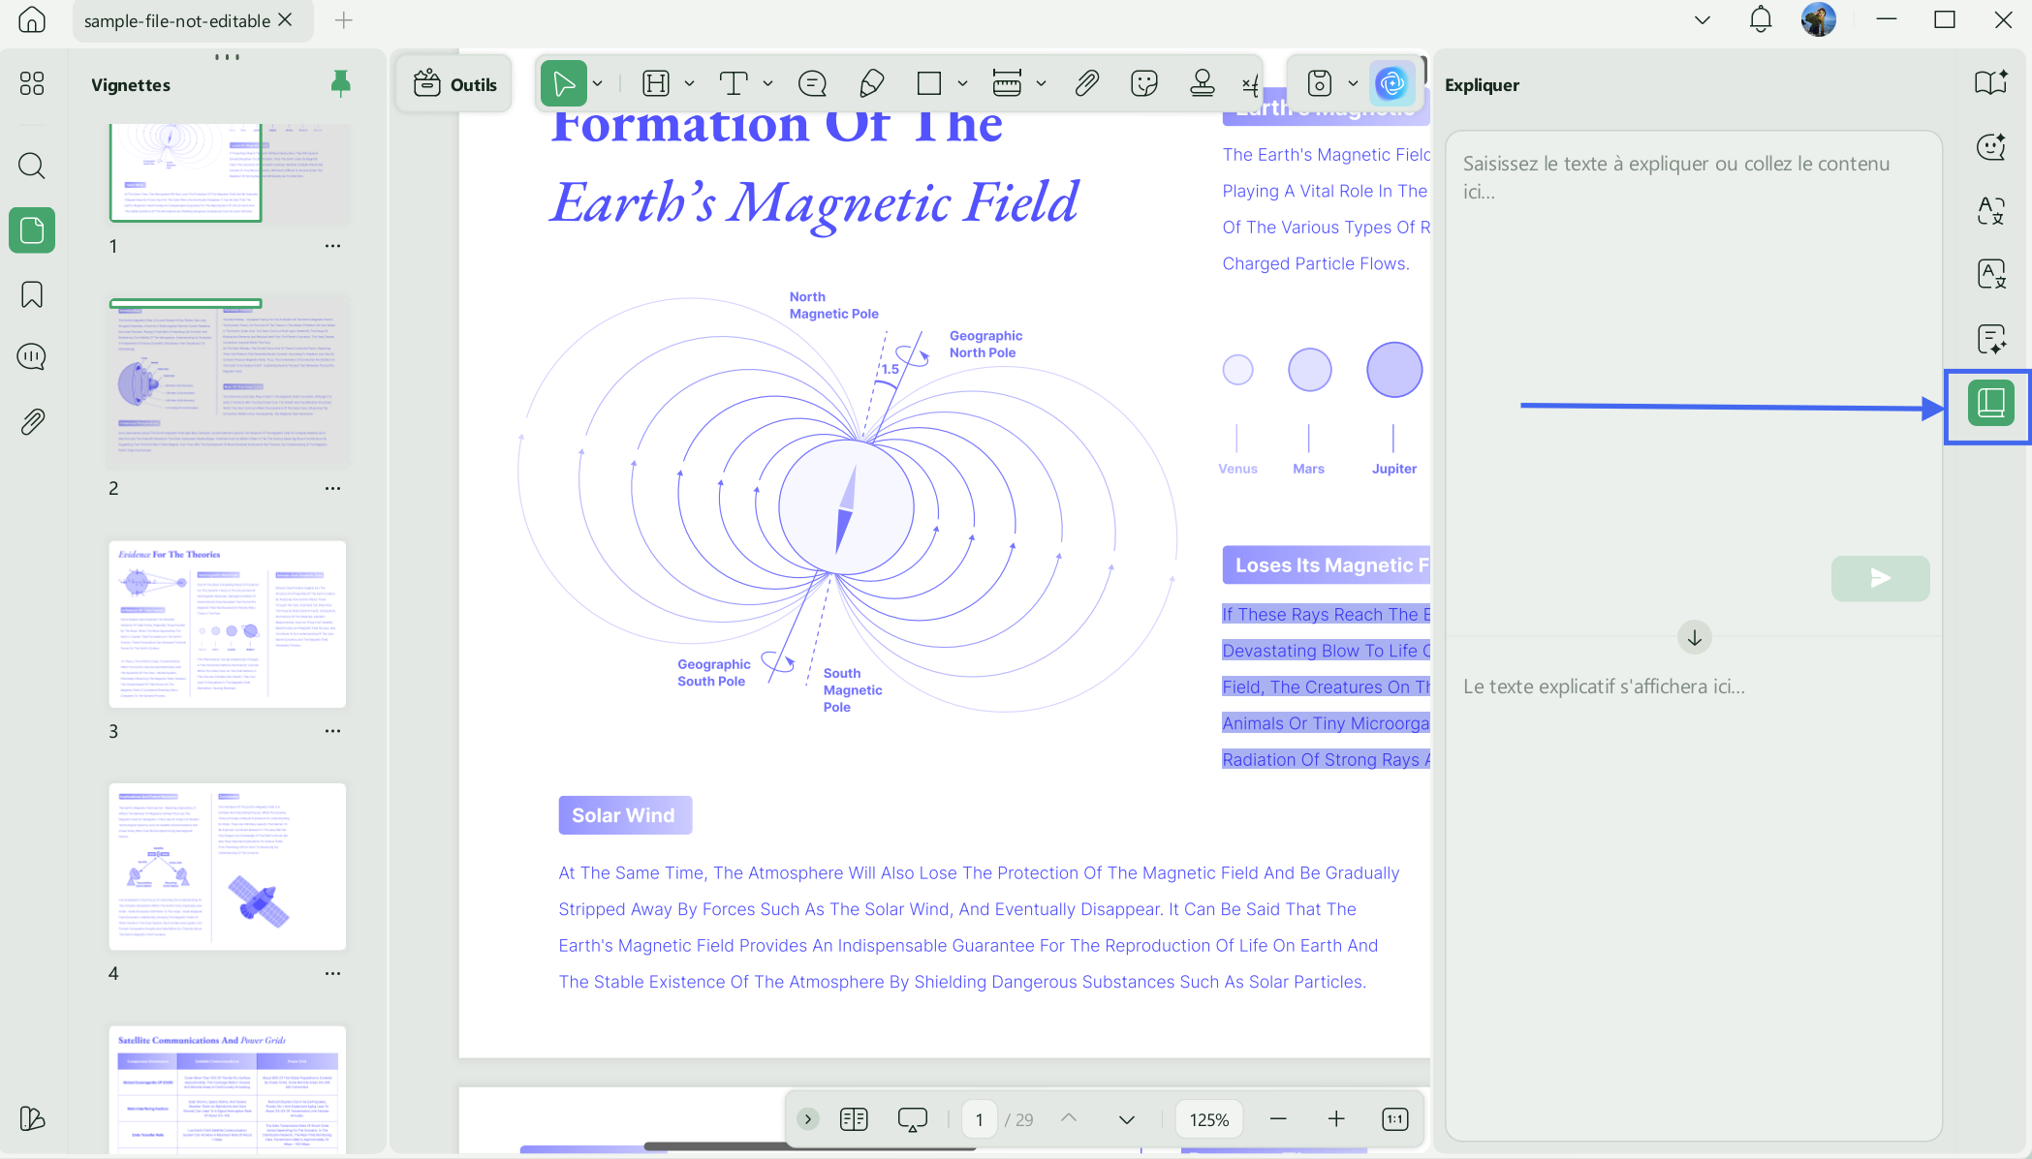The width and height of the screenshot is (2032, 1159).
Task: Select the cursor selection tool
Action: (x=564, y=84)
